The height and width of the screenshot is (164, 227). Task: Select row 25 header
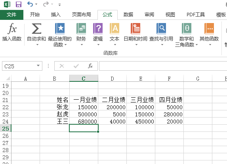tap(6, 129)
